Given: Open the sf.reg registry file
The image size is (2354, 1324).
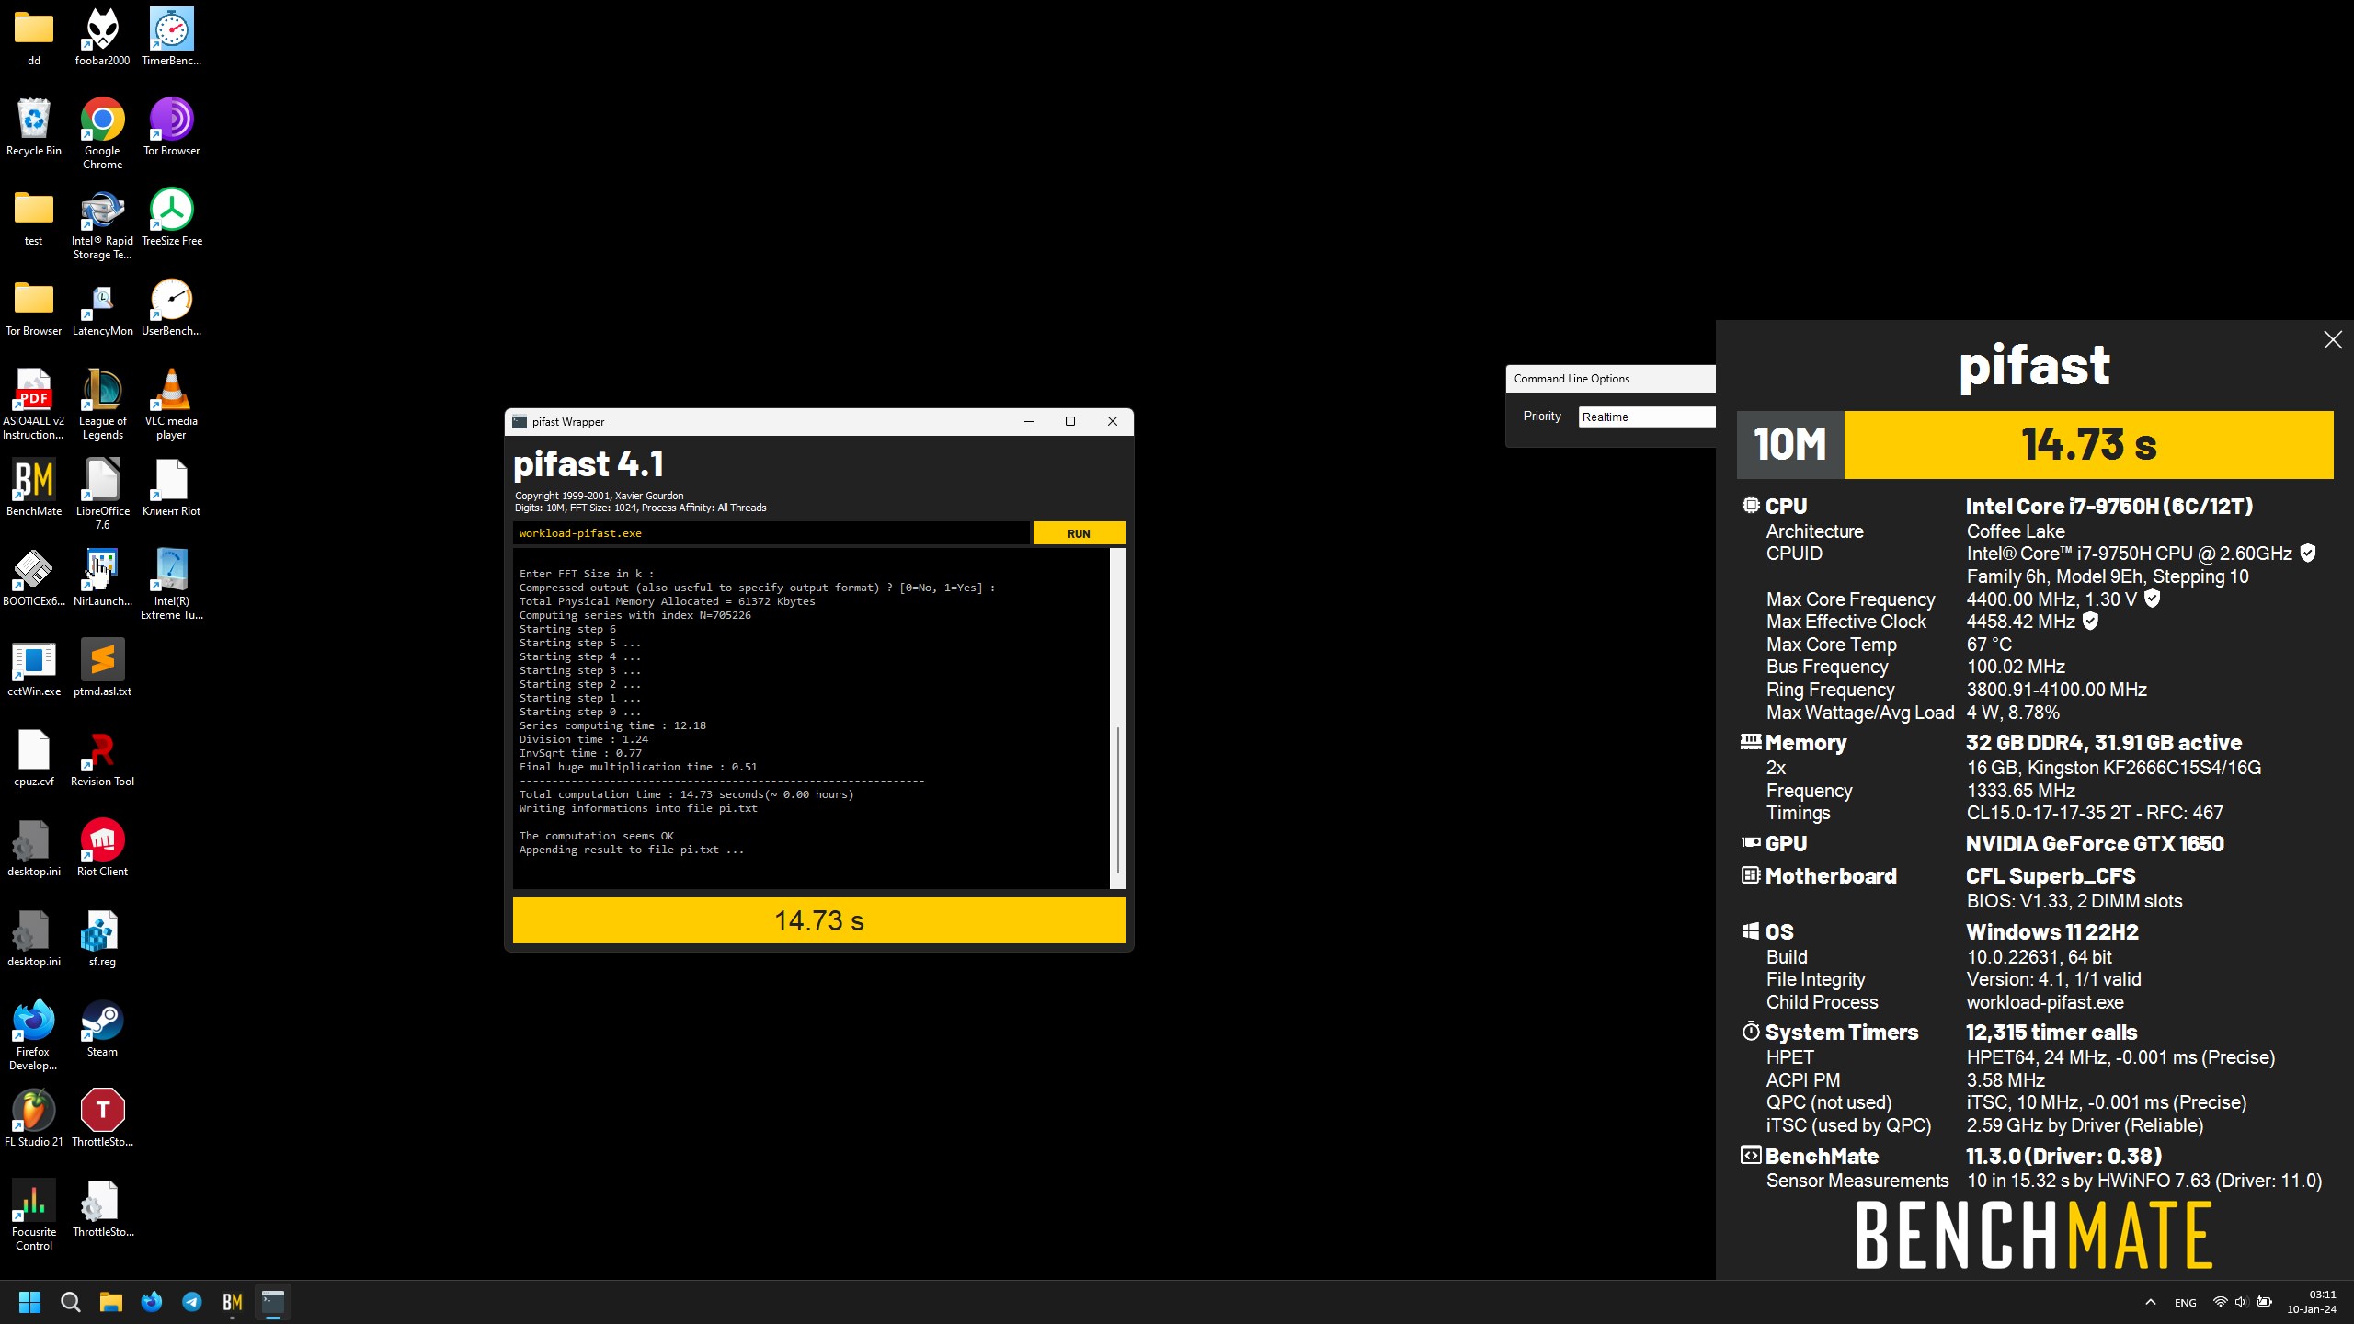Looking at the screenshot, I should click(102, 938).
